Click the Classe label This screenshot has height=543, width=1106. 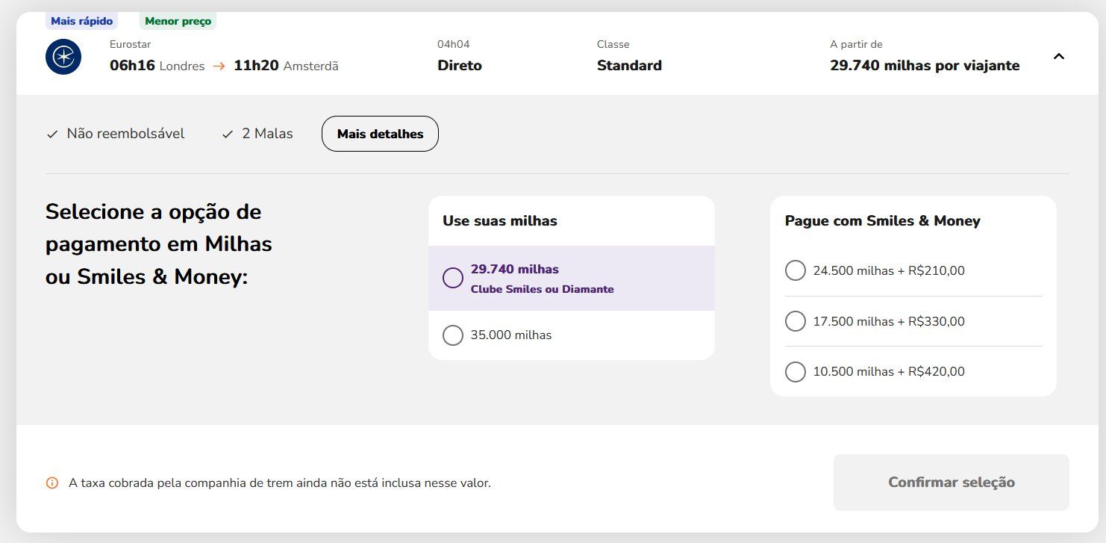tap(613, 44)
